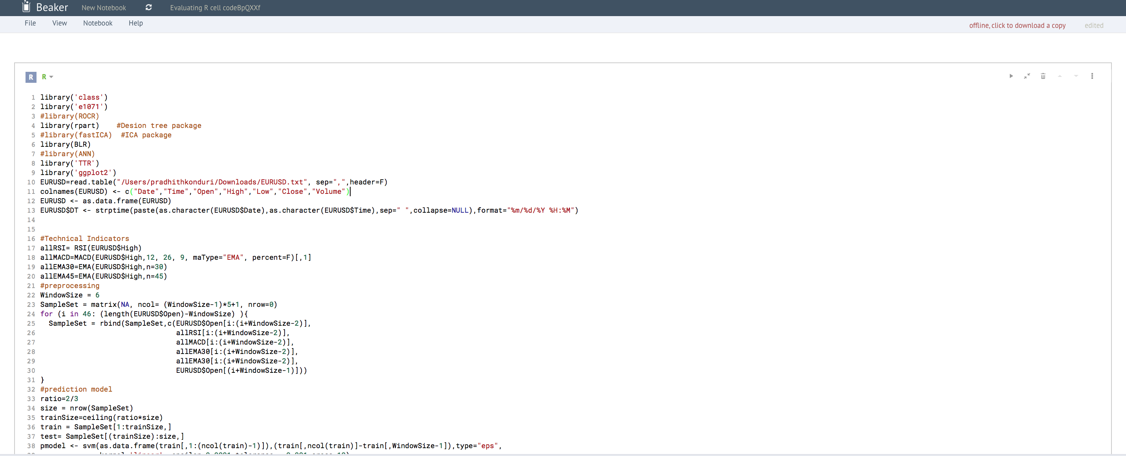Click the Evaluating R cell status text

click(x=215, y=8)
